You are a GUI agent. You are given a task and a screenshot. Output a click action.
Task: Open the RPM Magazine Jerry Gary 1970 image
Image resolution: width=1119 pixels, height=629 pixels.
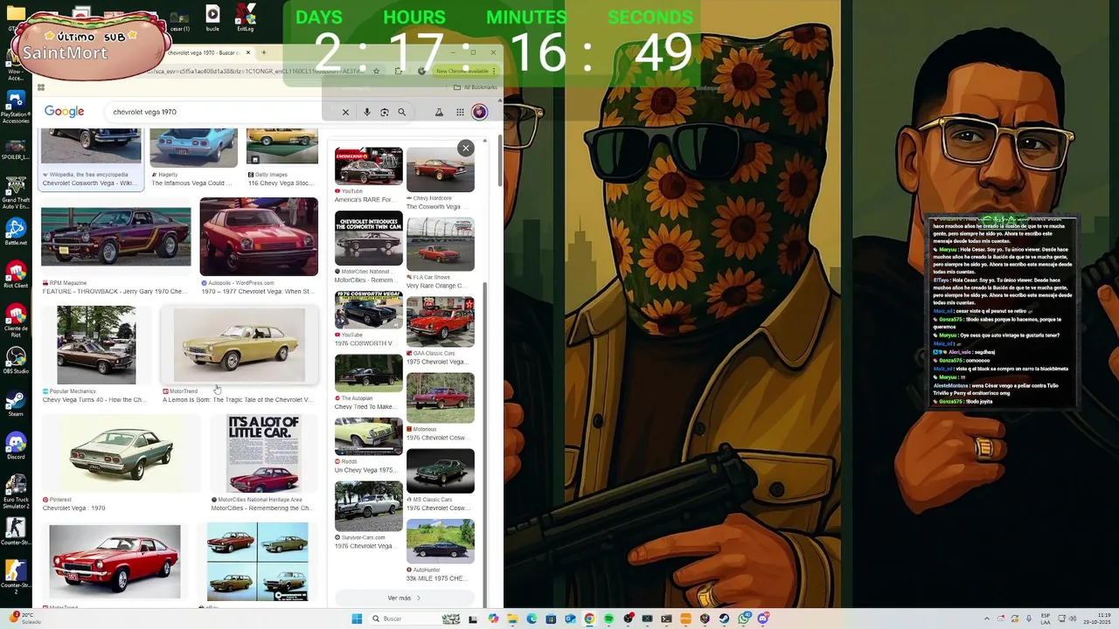click(115, 237)
